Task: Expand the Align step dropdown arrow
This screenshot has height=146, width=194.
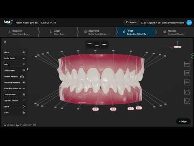Action: point(65,34)
